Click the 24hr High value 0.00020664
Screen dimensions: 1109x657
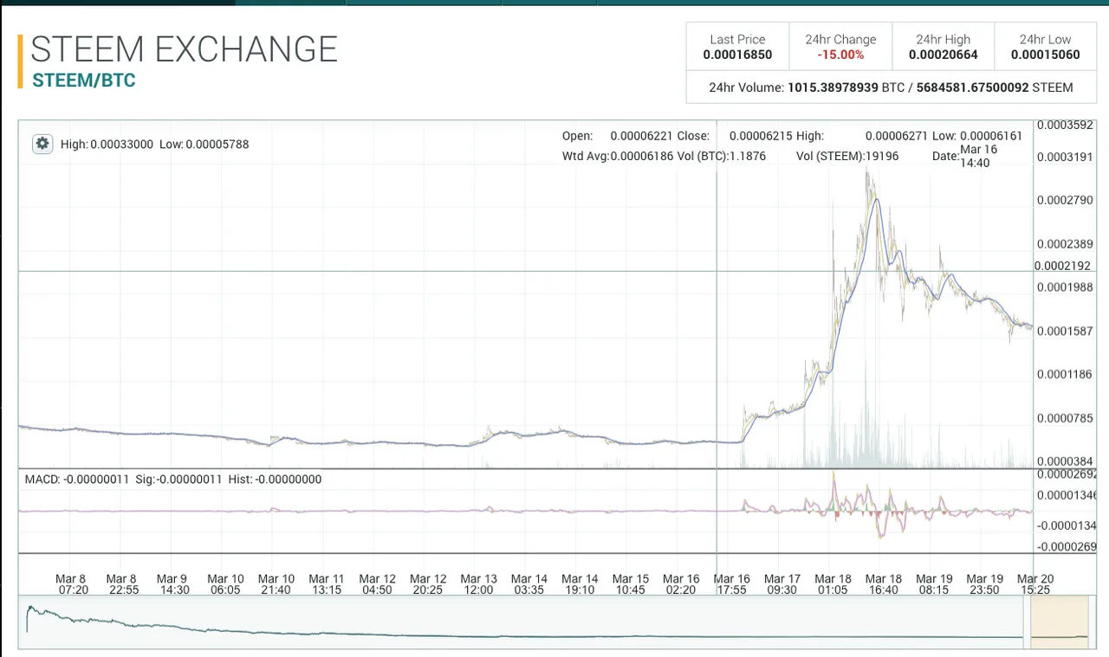[944, 55]
